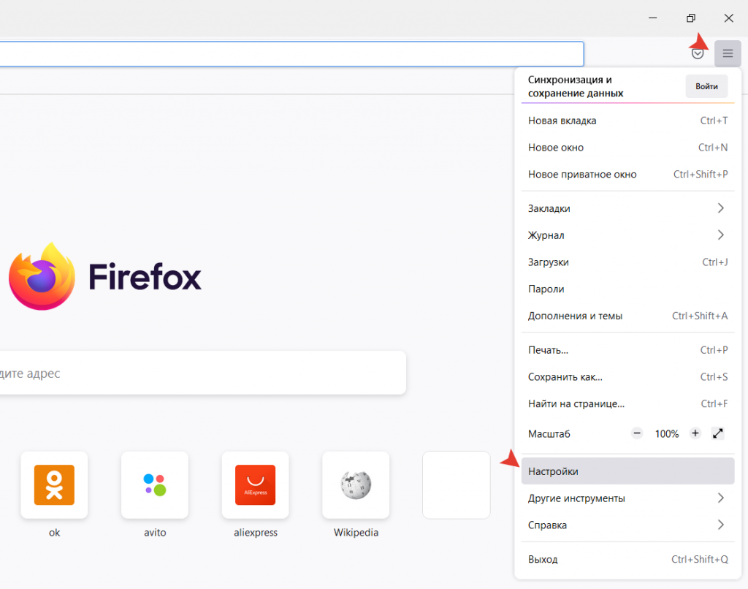Choose Печать... from the menu
Viewport: 748px width, 589px height.
[x=627, y=350]
